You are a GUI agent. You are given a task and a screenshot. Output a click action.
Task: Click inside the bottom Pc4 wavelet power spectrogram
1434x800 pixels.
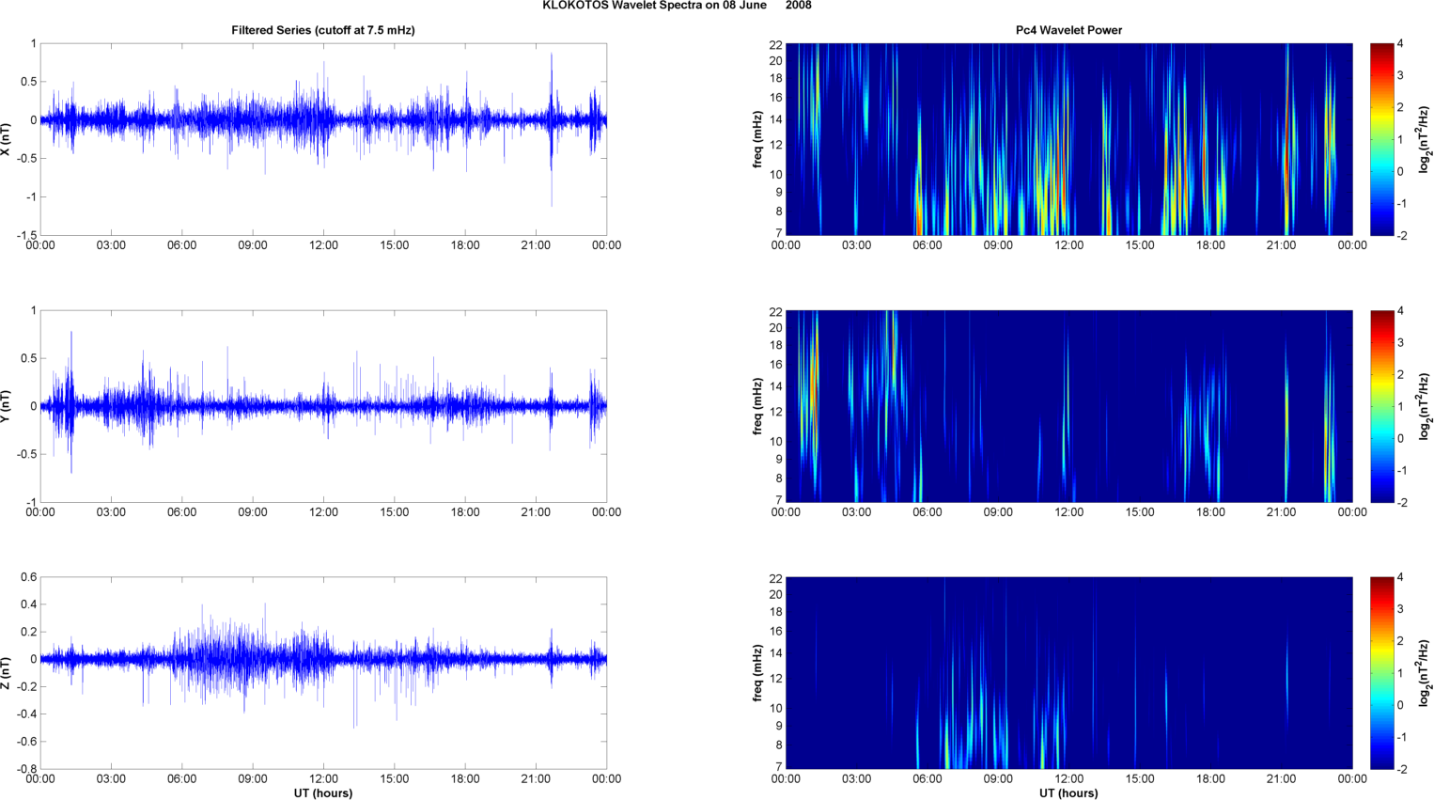tap(1068, 673)
